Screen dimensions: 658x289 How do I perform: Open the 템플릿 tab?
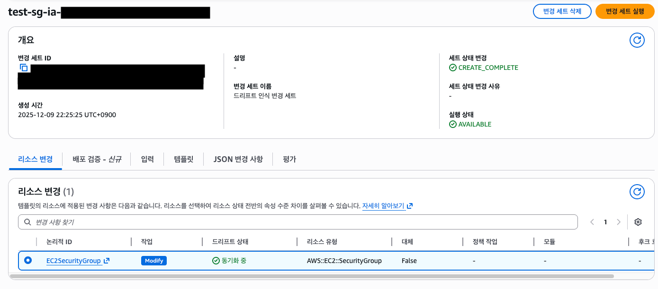[183, 159]
